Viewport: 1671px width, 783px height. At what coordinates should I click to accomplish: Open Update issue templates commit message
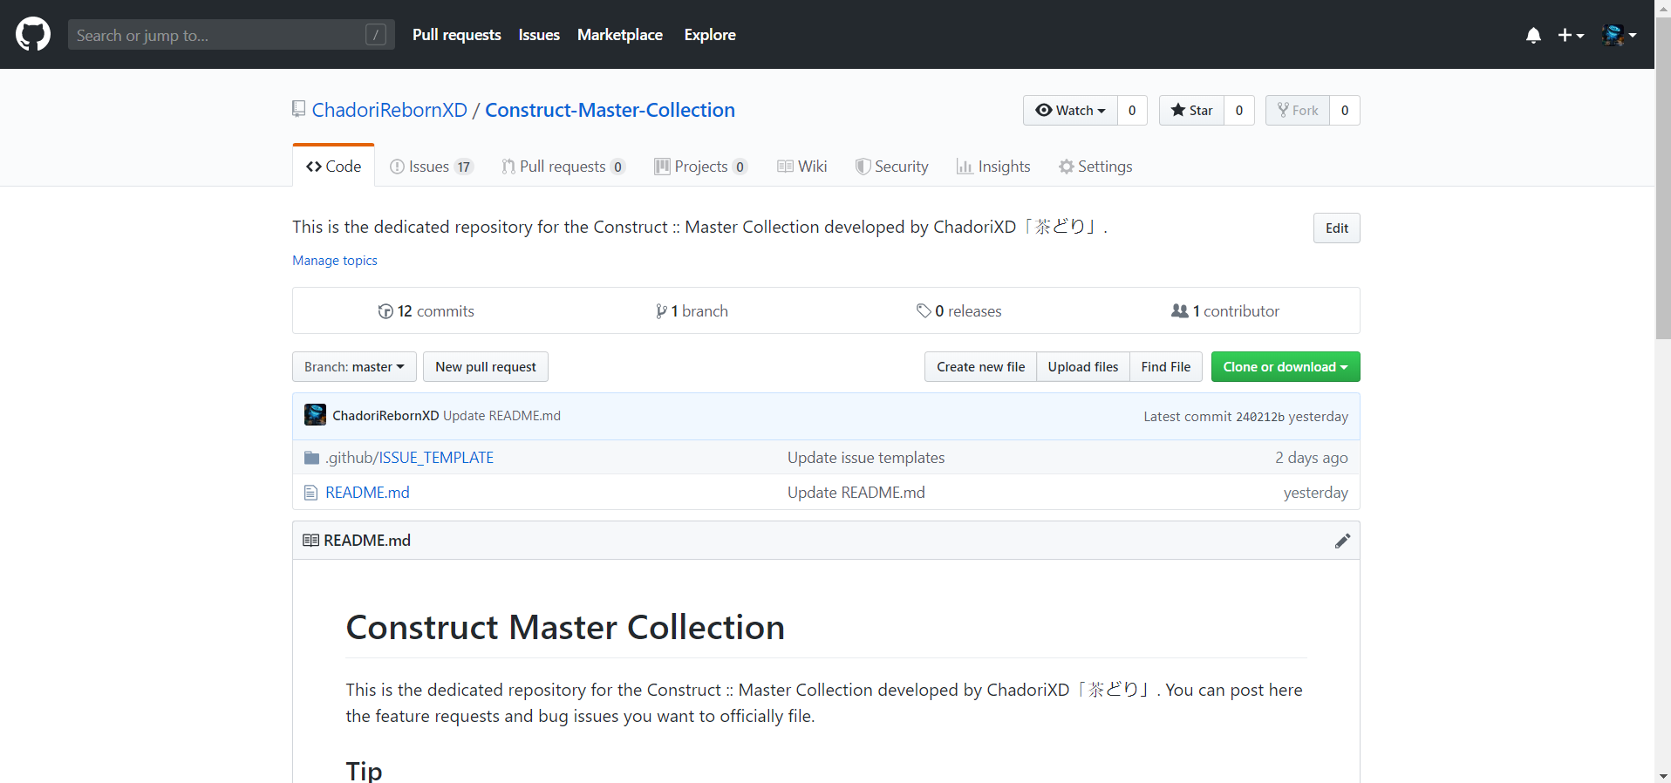[x=866, y=458]
